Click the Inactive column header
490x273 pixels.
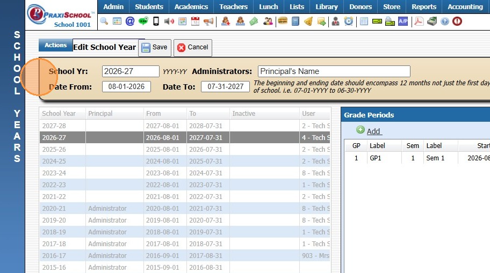point(264,114)
